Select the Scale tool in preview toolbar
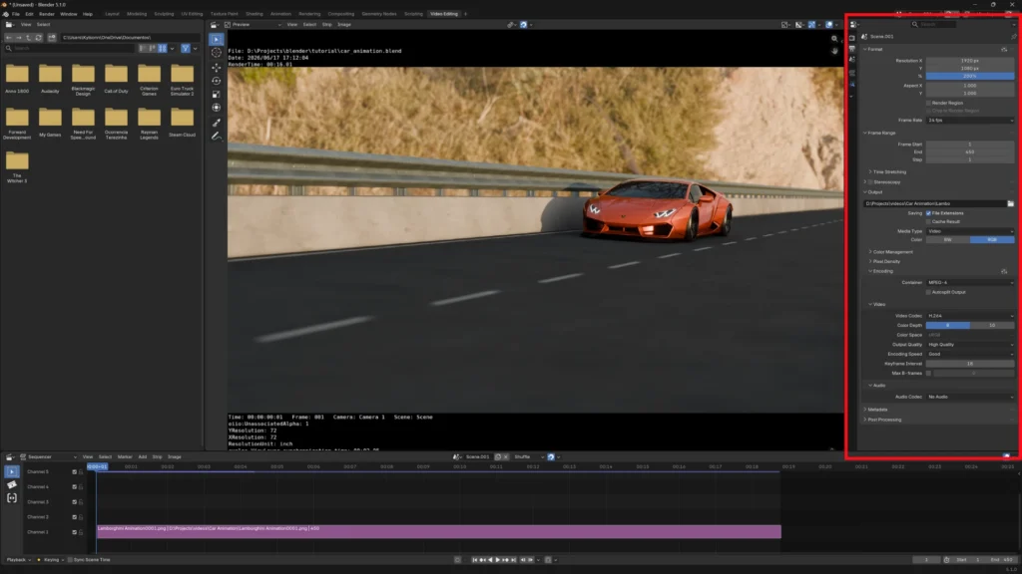 click(x=217, y=95)
